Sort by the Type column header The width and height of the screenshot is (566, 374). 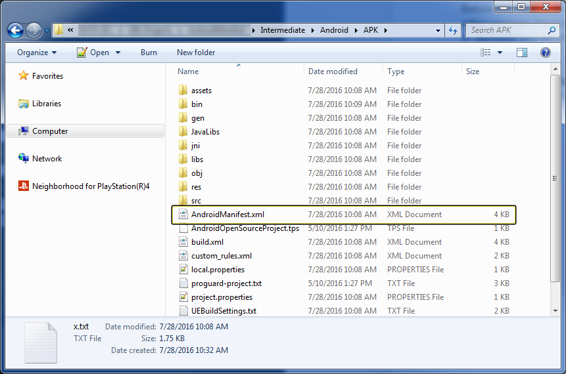[x=396, y=72]
